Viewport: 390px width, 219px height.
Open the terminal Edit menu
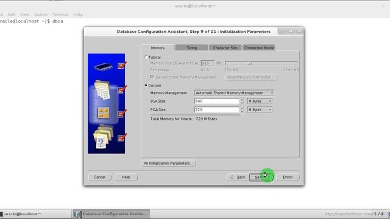tap(11, 15)
